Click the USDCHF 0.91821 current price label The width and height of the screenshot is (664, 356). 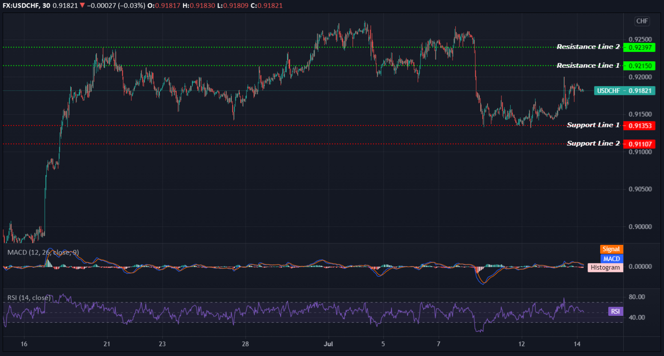coord(625,91)
